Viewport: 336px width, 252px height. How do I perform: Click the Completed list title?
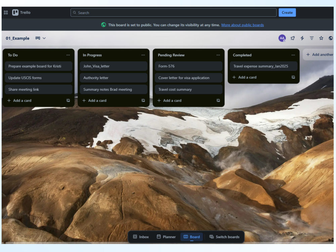[x=242, y=55]
